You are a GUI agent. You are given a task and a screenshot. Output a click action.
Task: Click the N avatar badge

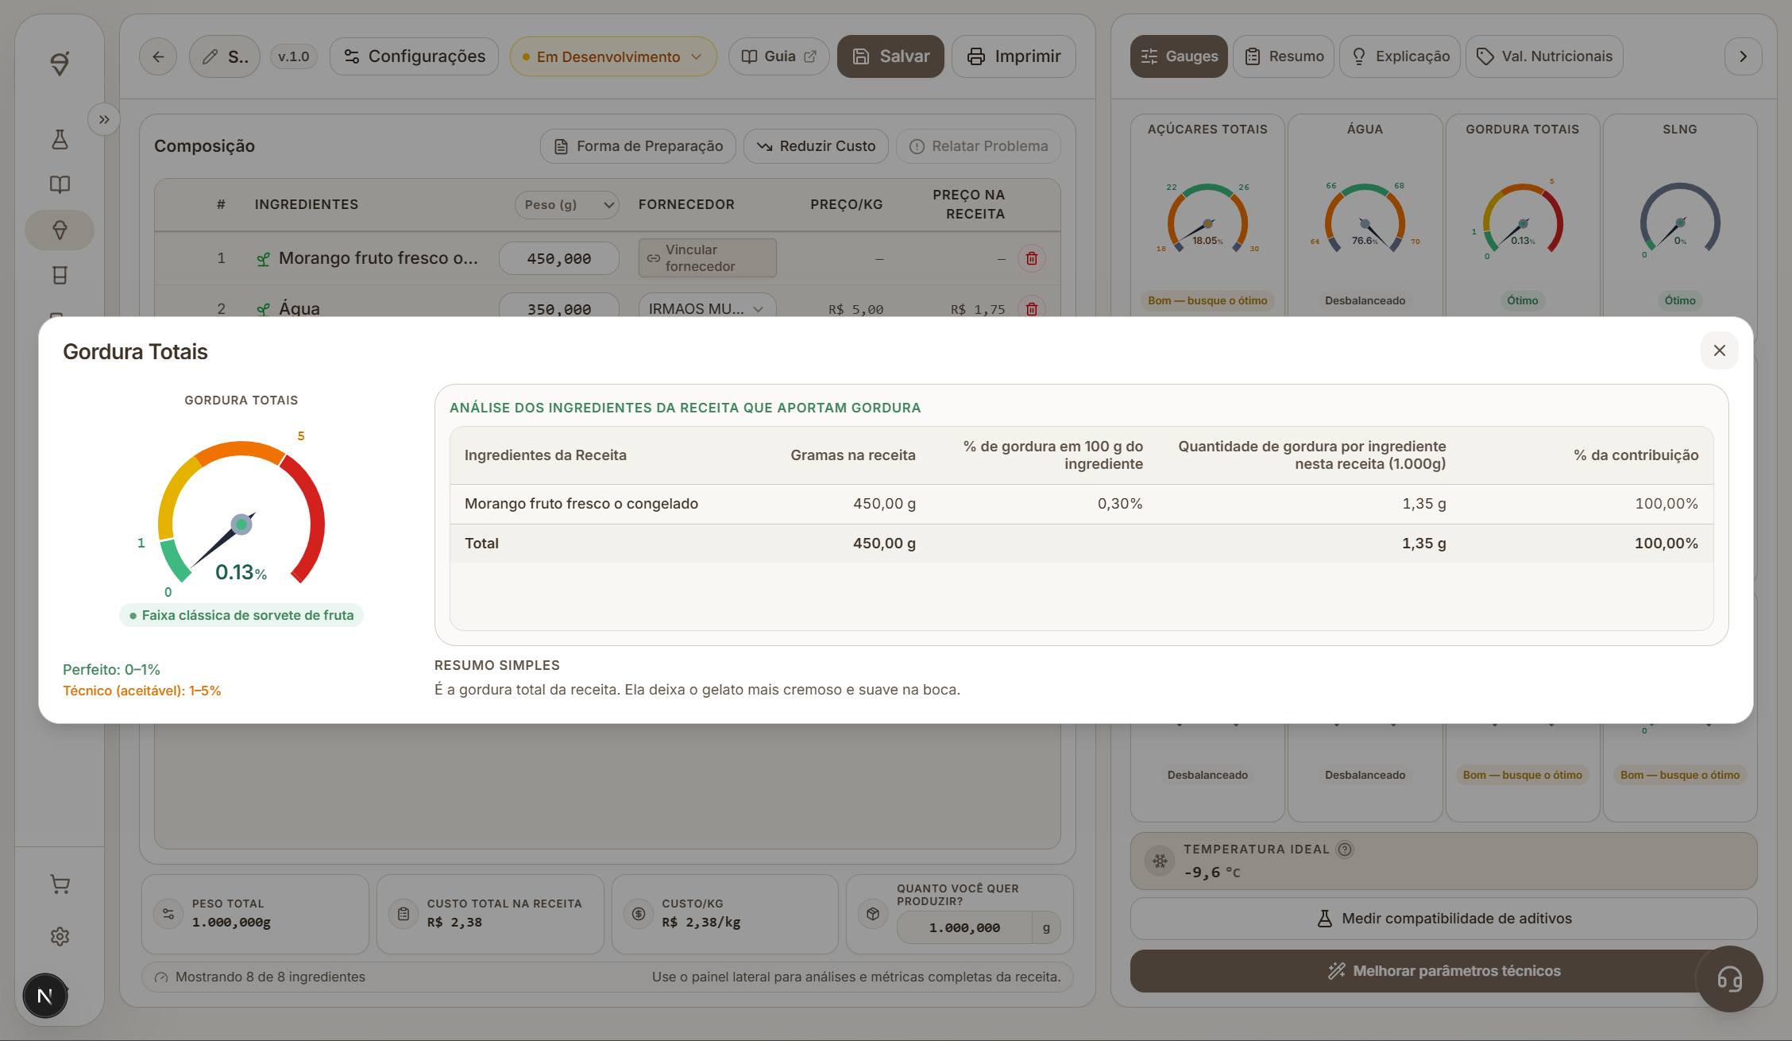coord(45,996)
